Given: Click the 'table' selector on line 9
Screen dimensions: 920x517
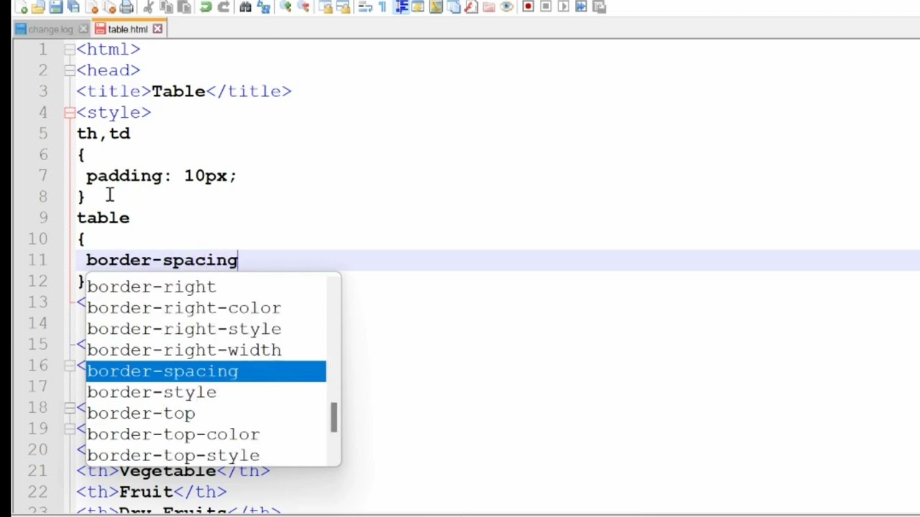Looking at the screenshot, I should pos(103,218).
